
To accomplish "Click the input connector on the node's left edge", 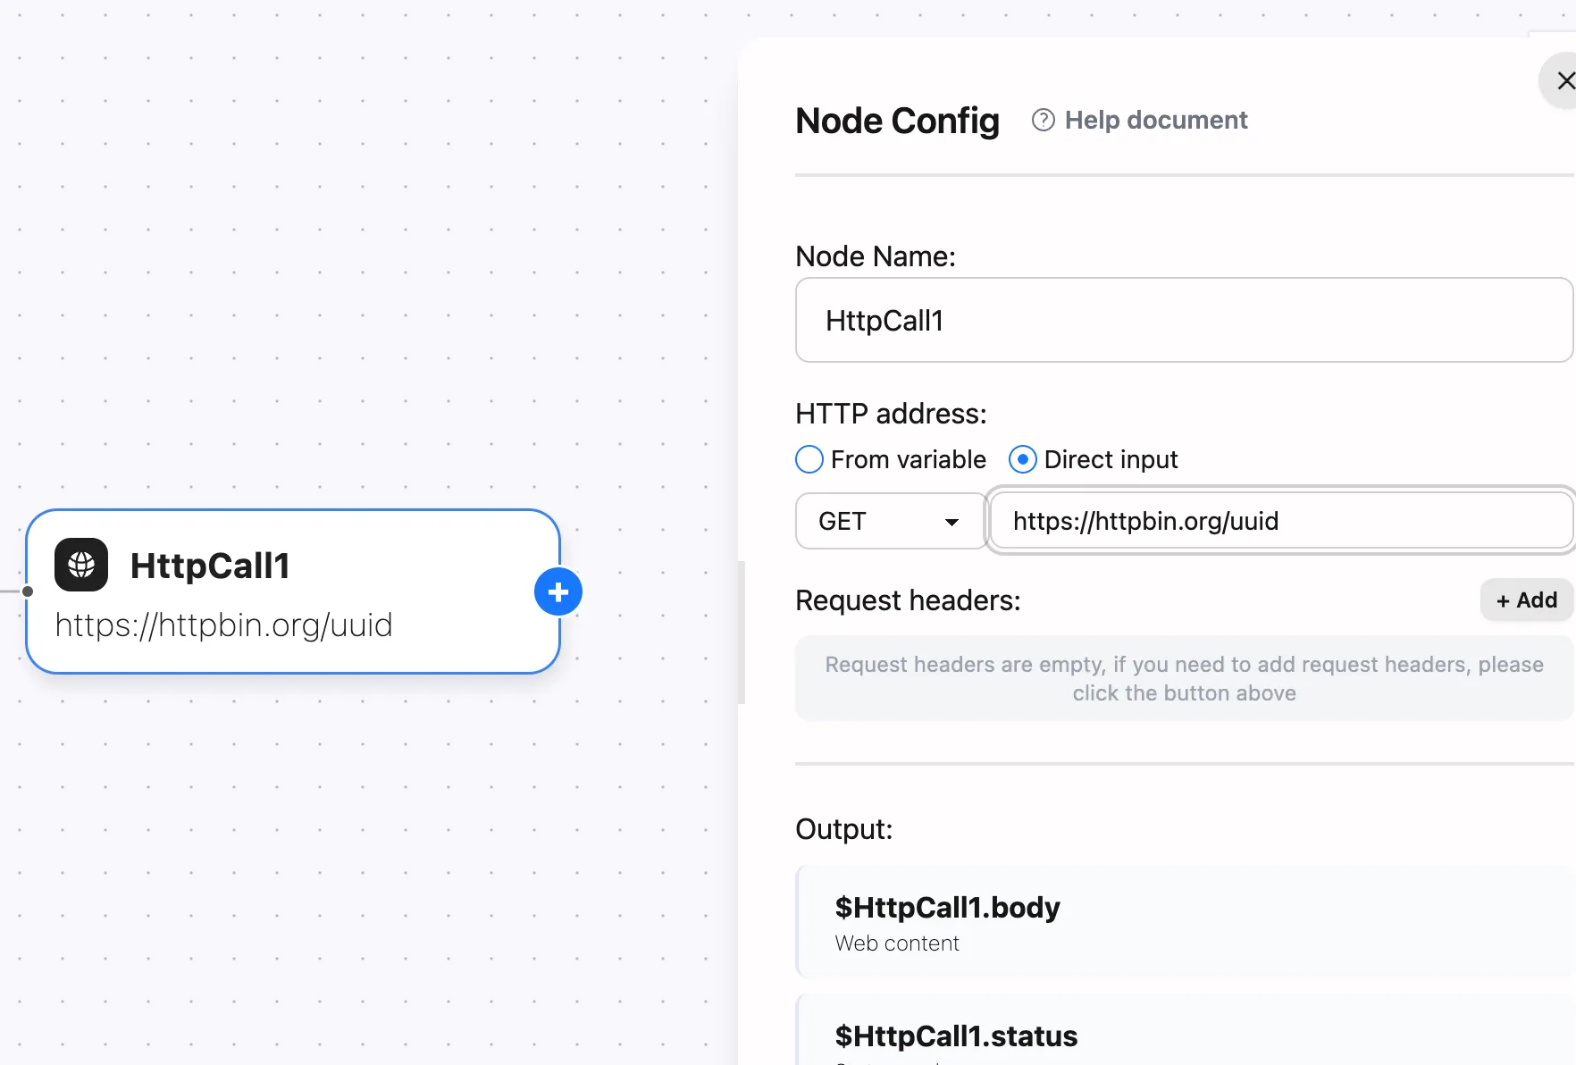I will pos(28,591).
